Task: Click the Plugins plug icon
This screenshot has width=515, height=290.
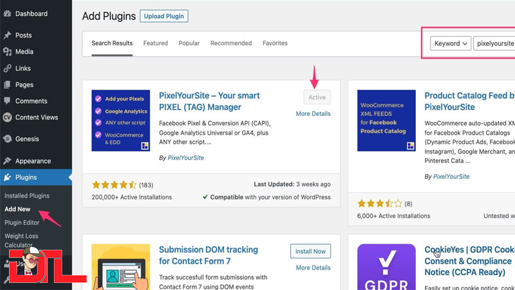Action: (x=7, y=177)
